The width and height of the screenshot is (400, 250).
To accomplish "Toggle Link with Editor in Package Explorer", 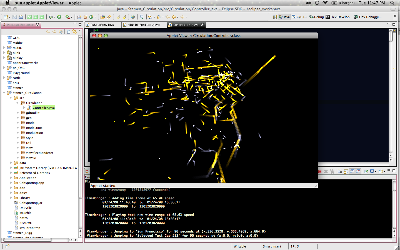I will (74, 32).
